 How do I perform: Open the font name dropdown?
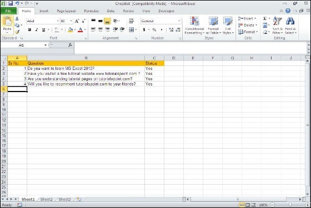click(x=58, y=21)
